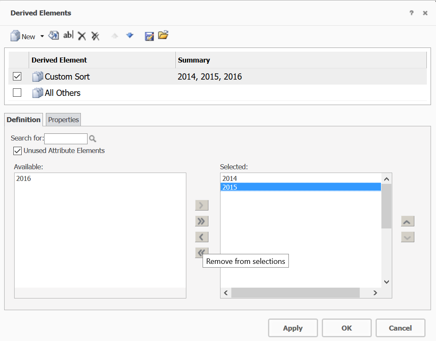
Task: Open saved derived elements via folder icon
Action: point(163,35)
